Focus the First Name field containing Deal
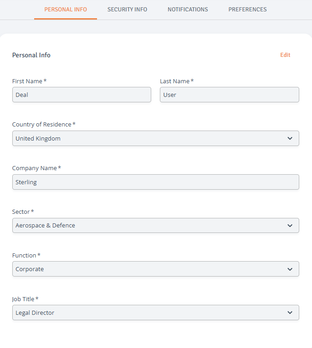 tap(82, 95)
